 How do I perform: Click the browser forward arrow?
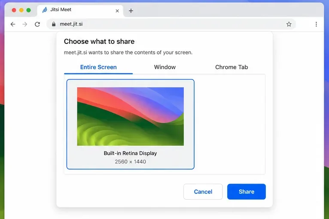coord(25,24)
